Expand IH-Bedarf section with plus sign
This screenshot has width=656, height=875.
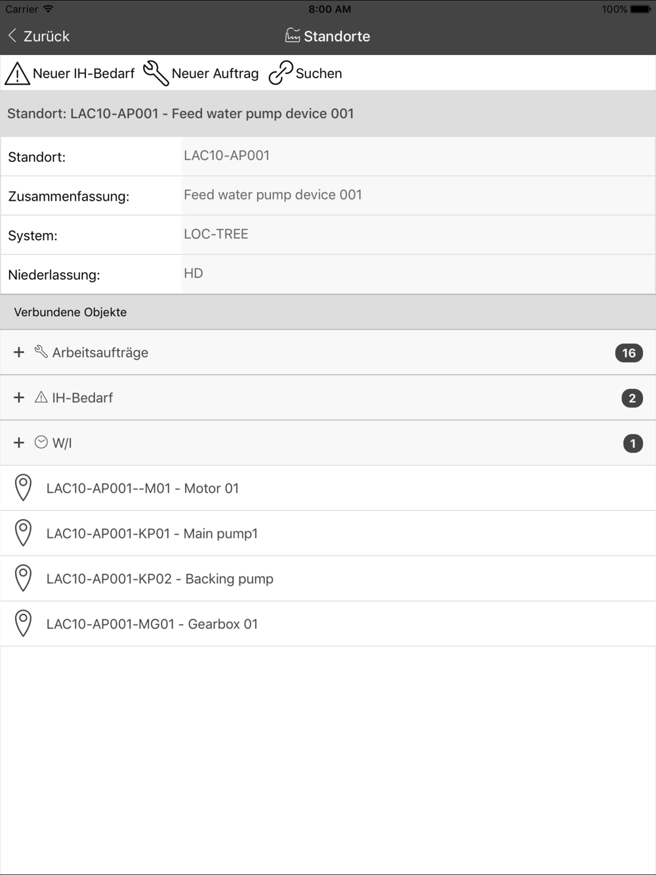coord(19,397)
